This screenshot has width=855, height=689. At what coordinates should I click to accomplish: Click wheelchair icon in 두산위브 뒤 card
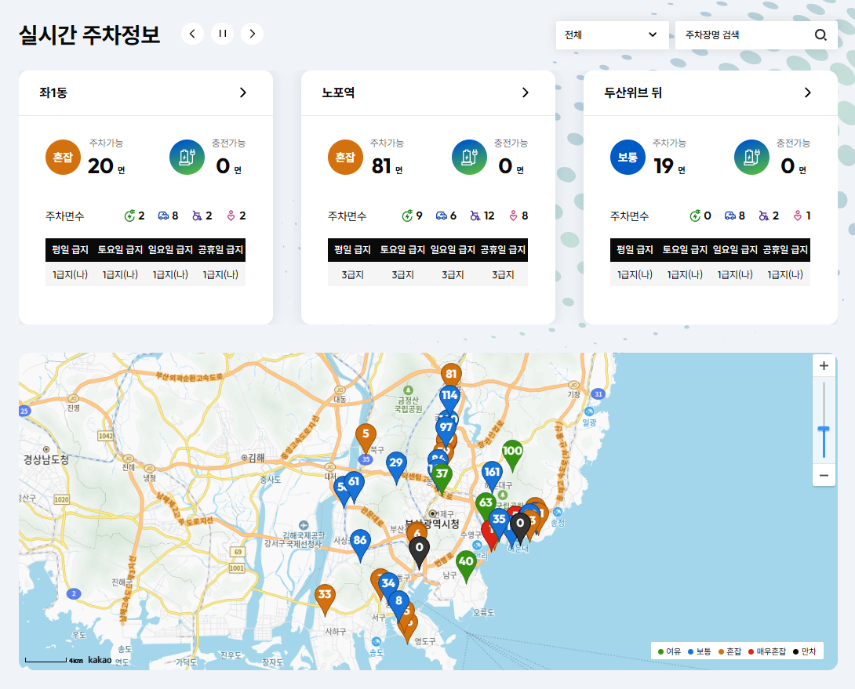[764, 216]
